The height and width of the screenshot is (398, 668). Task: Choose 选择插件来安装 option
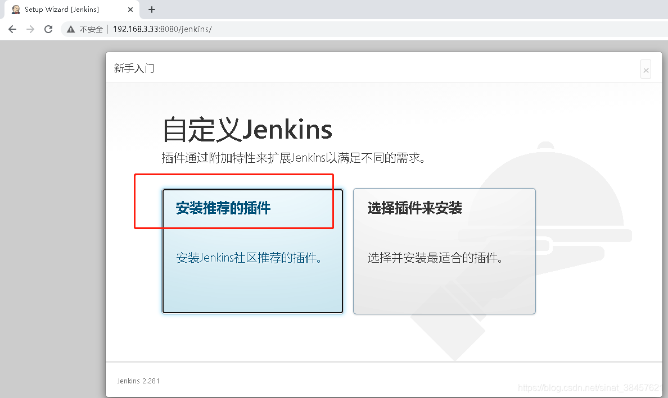pyautogui.click(x=444, y=251)
